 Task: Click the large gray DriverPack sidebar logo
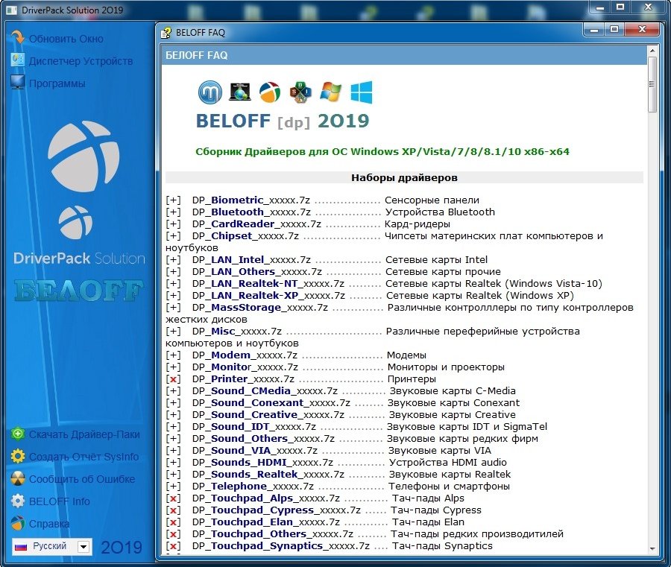click(x=84, y=156)
